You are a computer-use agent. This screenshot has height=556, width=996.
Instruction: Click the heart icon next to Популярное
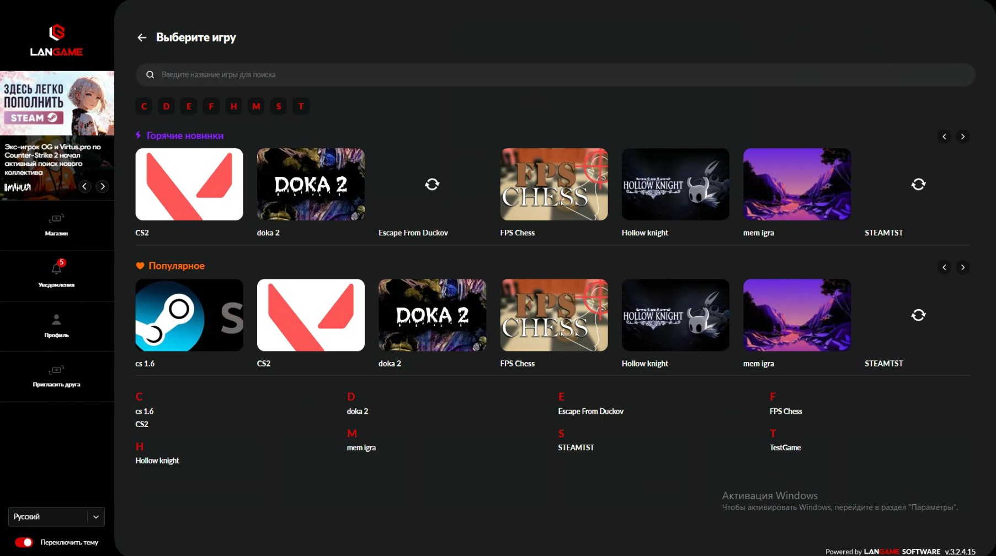140,266
